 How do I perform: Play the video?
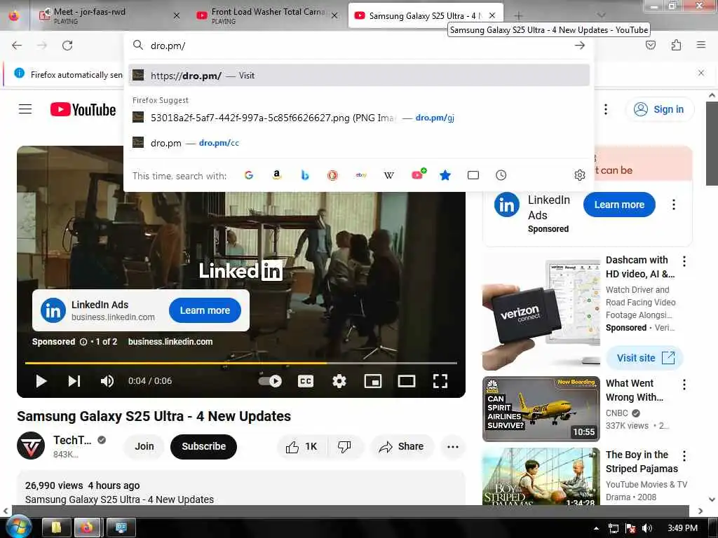coord(41,381)
